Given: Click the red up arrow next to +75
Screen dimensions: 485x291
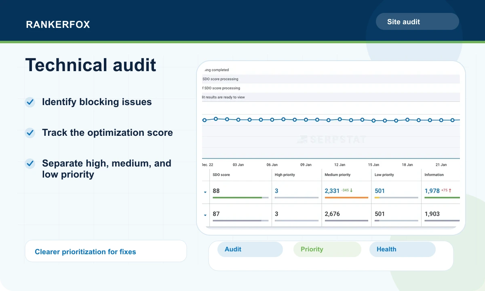Looking at the screenshot, I should 450,190.
